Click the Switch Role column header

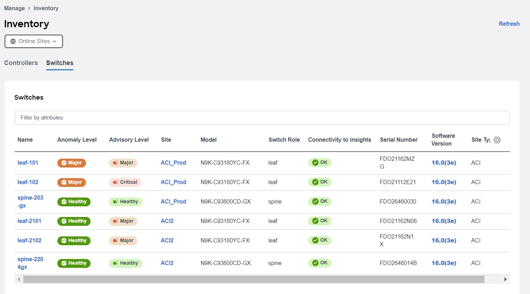[x=284, y=140]
